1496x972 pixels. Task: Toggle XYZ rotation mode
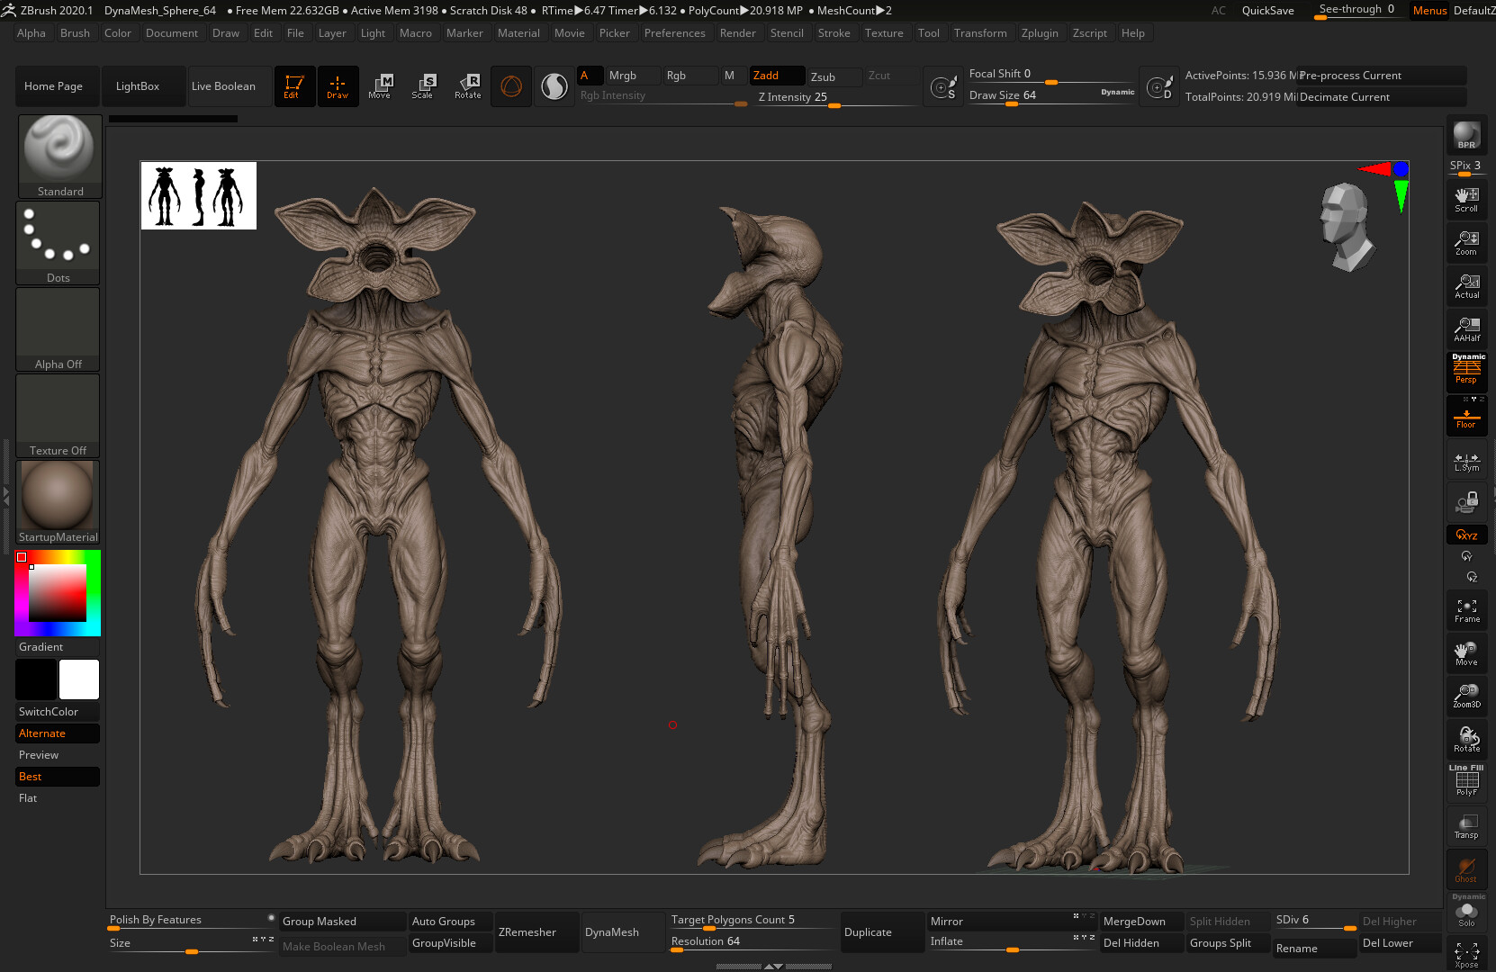(x=1466, y=535)
